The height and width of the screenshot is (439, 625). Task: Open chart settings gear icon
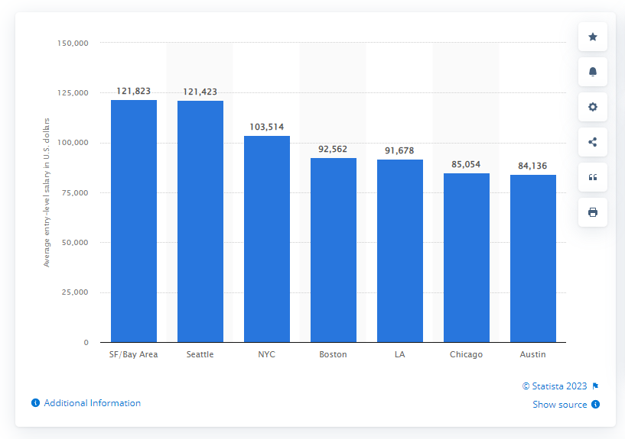tap(592, 107)
